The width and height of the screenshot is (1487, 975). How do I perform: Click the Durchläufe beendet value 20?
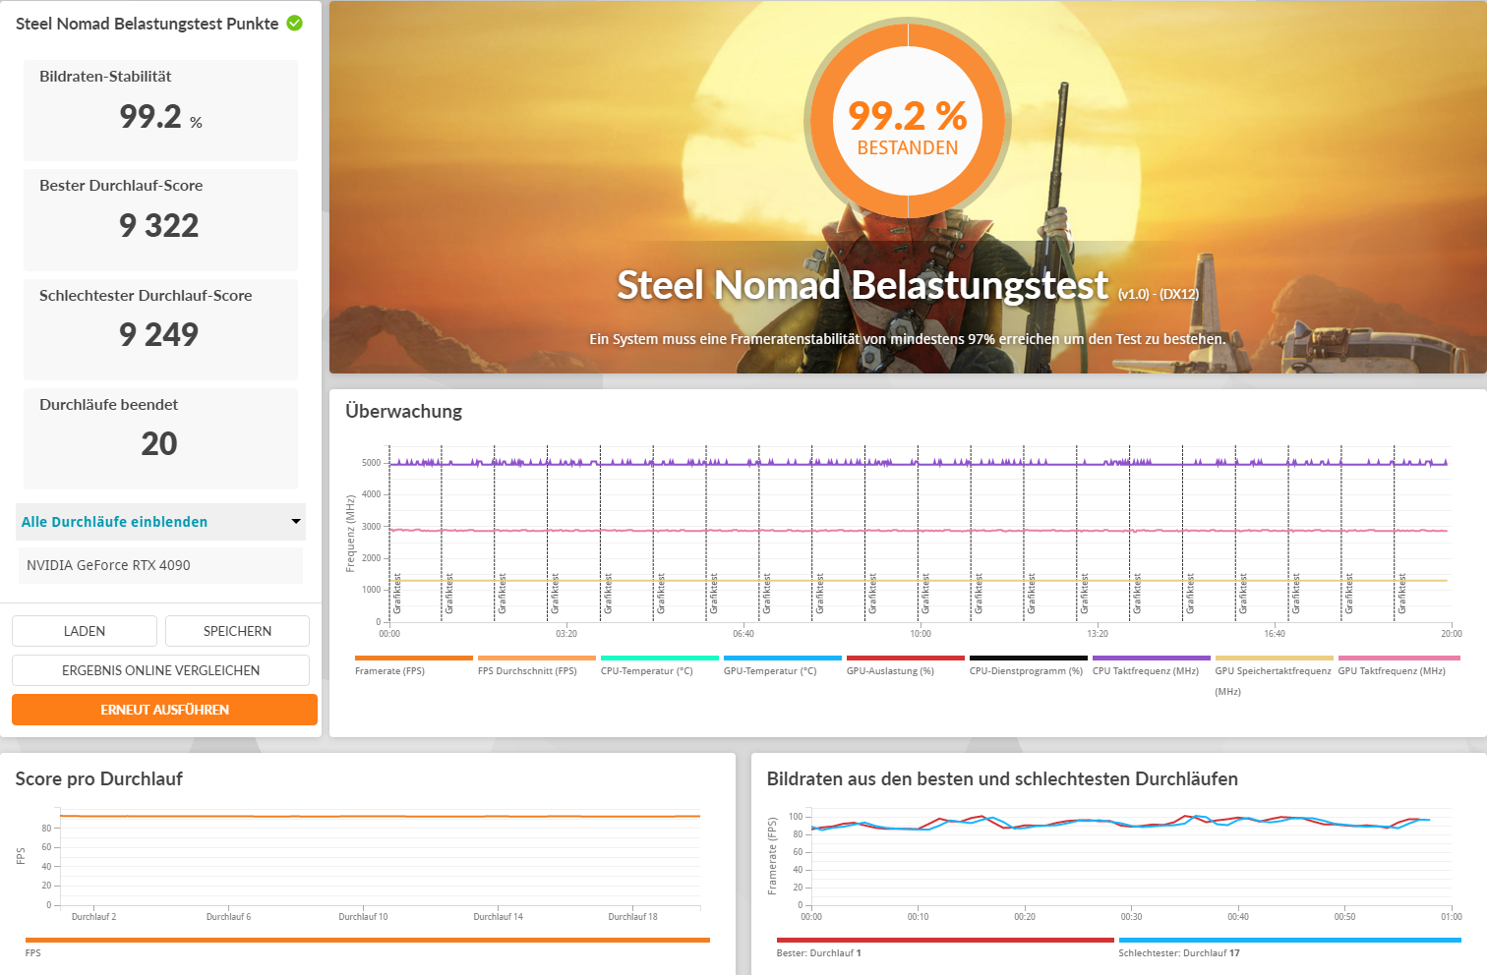click(159, 444)
